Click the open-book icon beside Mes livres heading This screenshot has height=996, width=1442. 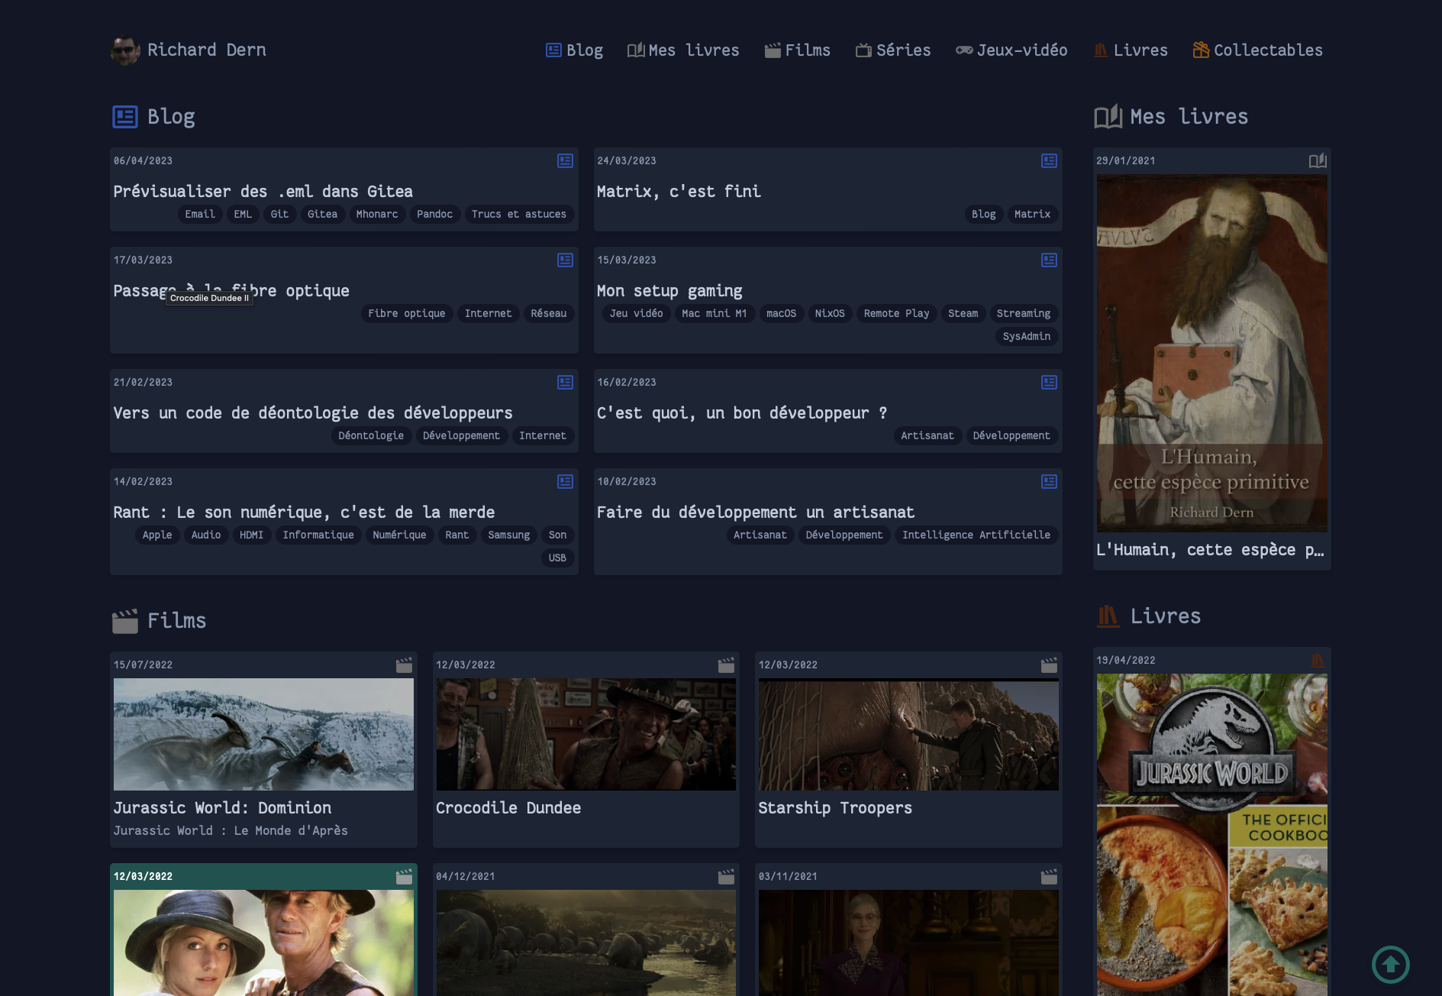pyautogui.click(x=1108, y=117)
